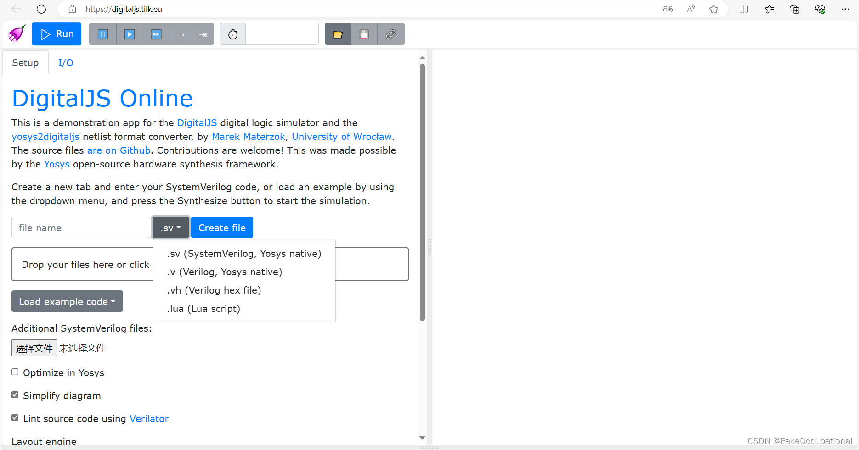Click the drop your files area
Viewport: 859px width, 450px height.
(x=210, y=264)
